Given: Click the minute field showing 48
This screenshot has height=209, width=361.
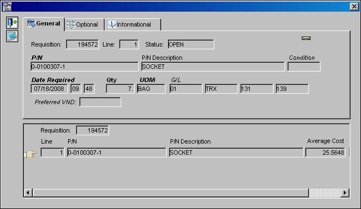Looking at the screenshot, I should click(x=89, y=89).
